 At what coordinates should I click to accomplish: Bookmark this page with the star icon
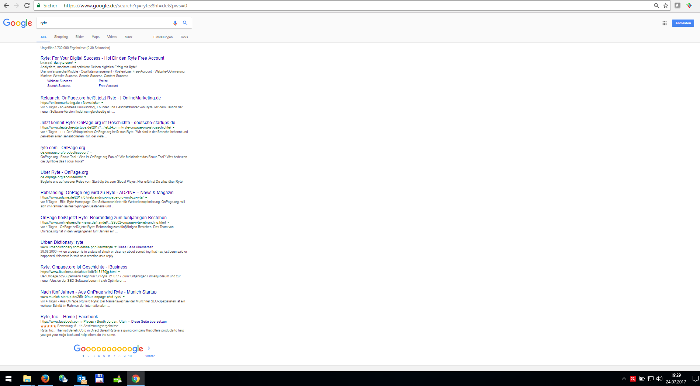tap(666, 6)
